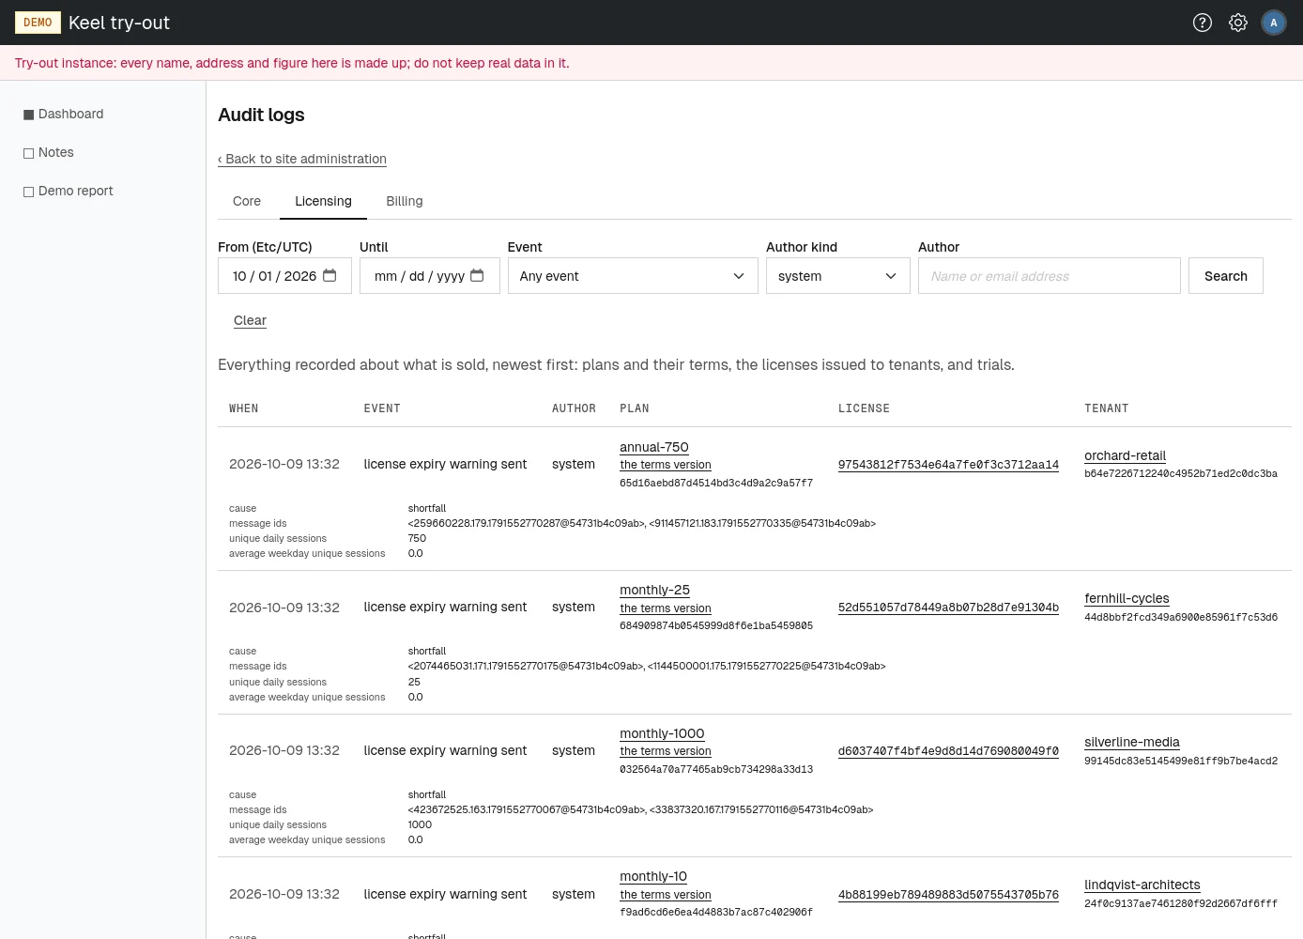Open the monthly-25 plan link

(x=654, y=590)
